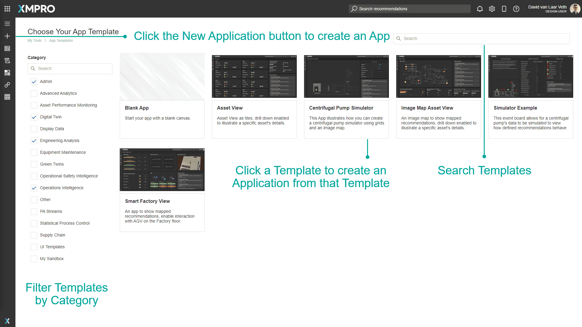The image size is (582, 327).
Task: Open the app launcher waffle menu
Action: tap(7, 8)
